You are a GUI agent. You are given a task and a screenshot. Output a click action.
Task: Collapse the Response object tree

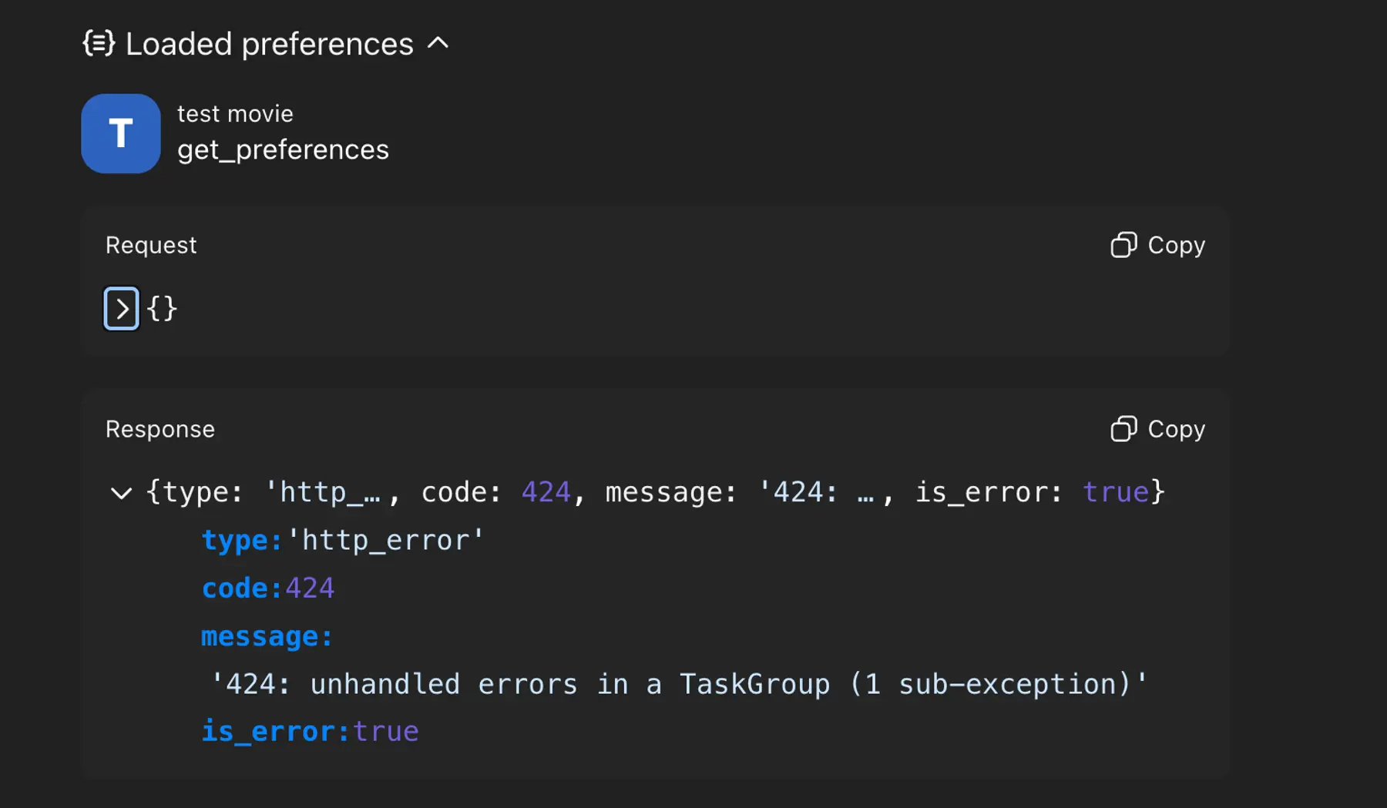click(121, 493)
